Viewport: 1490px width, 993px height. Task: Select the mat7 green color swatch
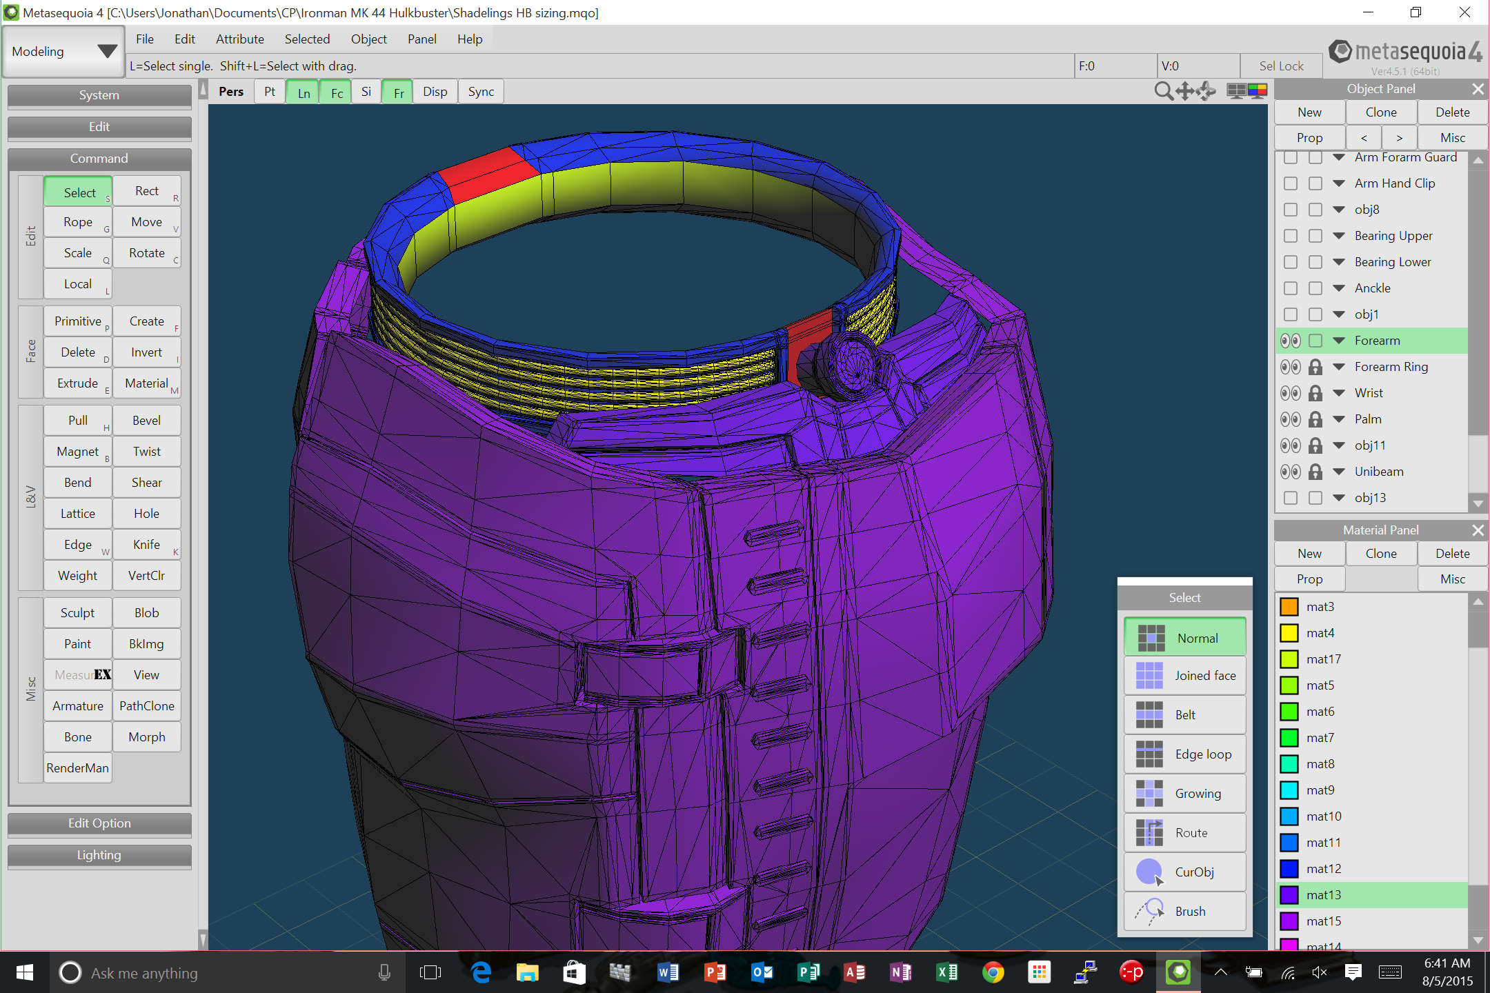coord(1289,738)
